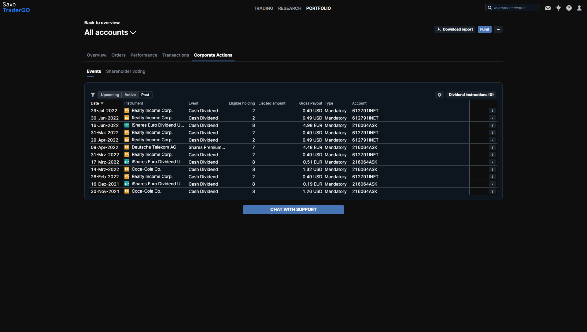Click Coca-Cola Co. in 30-Nov-2021 row
This screenshot has height=332, width=587.
click(146, 191)
